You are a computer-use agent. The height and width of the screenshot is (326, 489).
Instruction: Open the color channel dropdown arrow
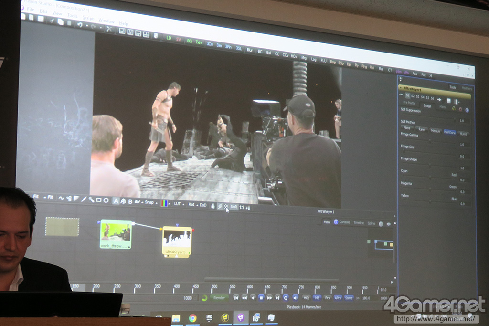(169, 204)
